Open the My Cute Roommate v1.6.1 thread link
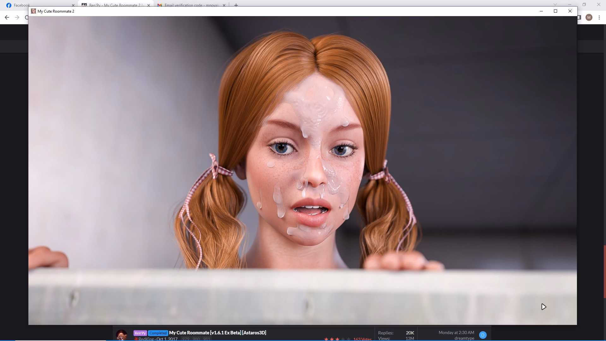The image size is (606, 341). point(218,333)
